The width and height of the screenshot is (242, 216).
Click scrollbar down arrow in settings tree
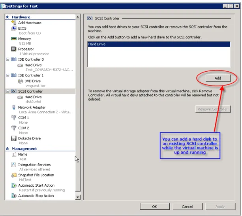tap(78, 197)
